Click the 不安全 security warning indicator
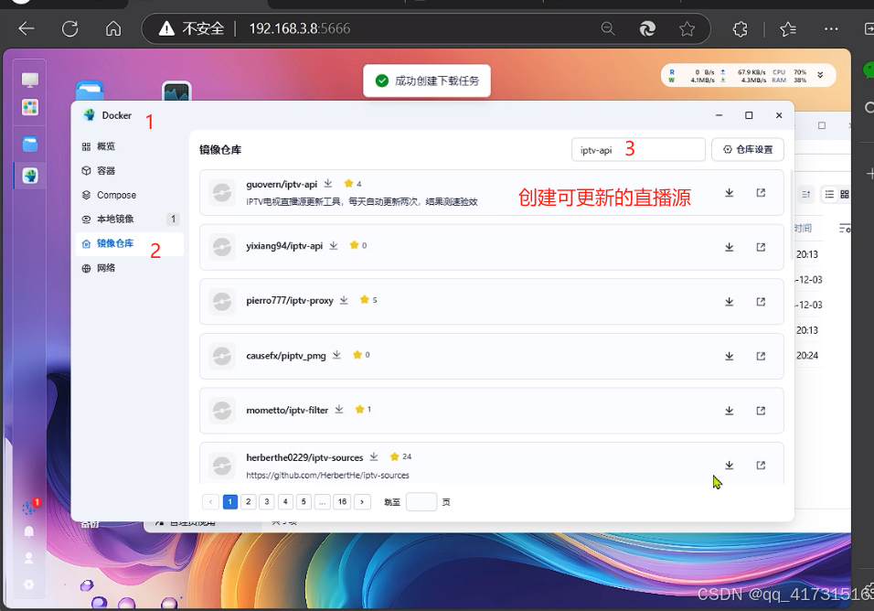This screenshot has height=611, width=874. click(x=192, y=28)
